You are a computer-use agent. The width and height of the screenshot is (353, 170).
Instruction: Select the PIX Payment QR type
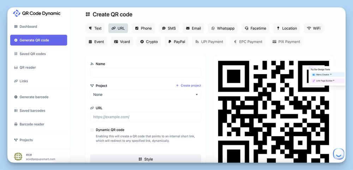pos(286,42)
